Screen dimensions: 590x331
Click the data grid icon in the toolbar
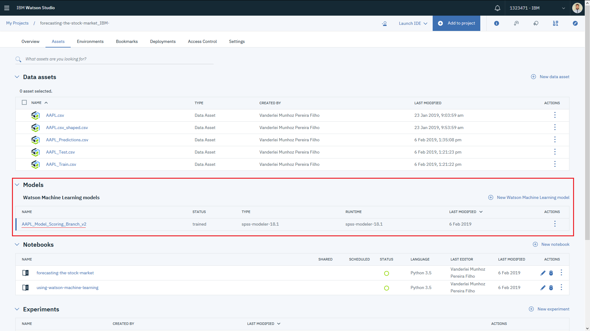click(x=555, y=23)
